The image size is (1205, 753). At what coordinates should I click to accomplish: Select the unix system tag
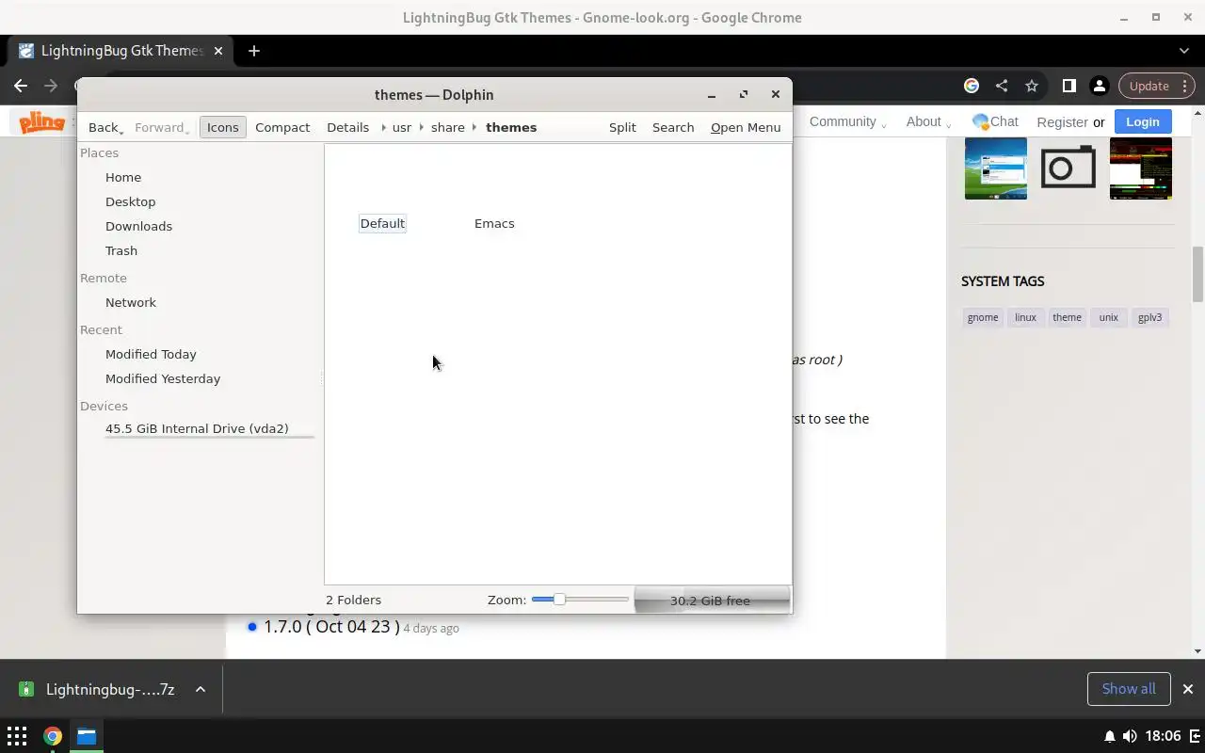(1109, 317)
